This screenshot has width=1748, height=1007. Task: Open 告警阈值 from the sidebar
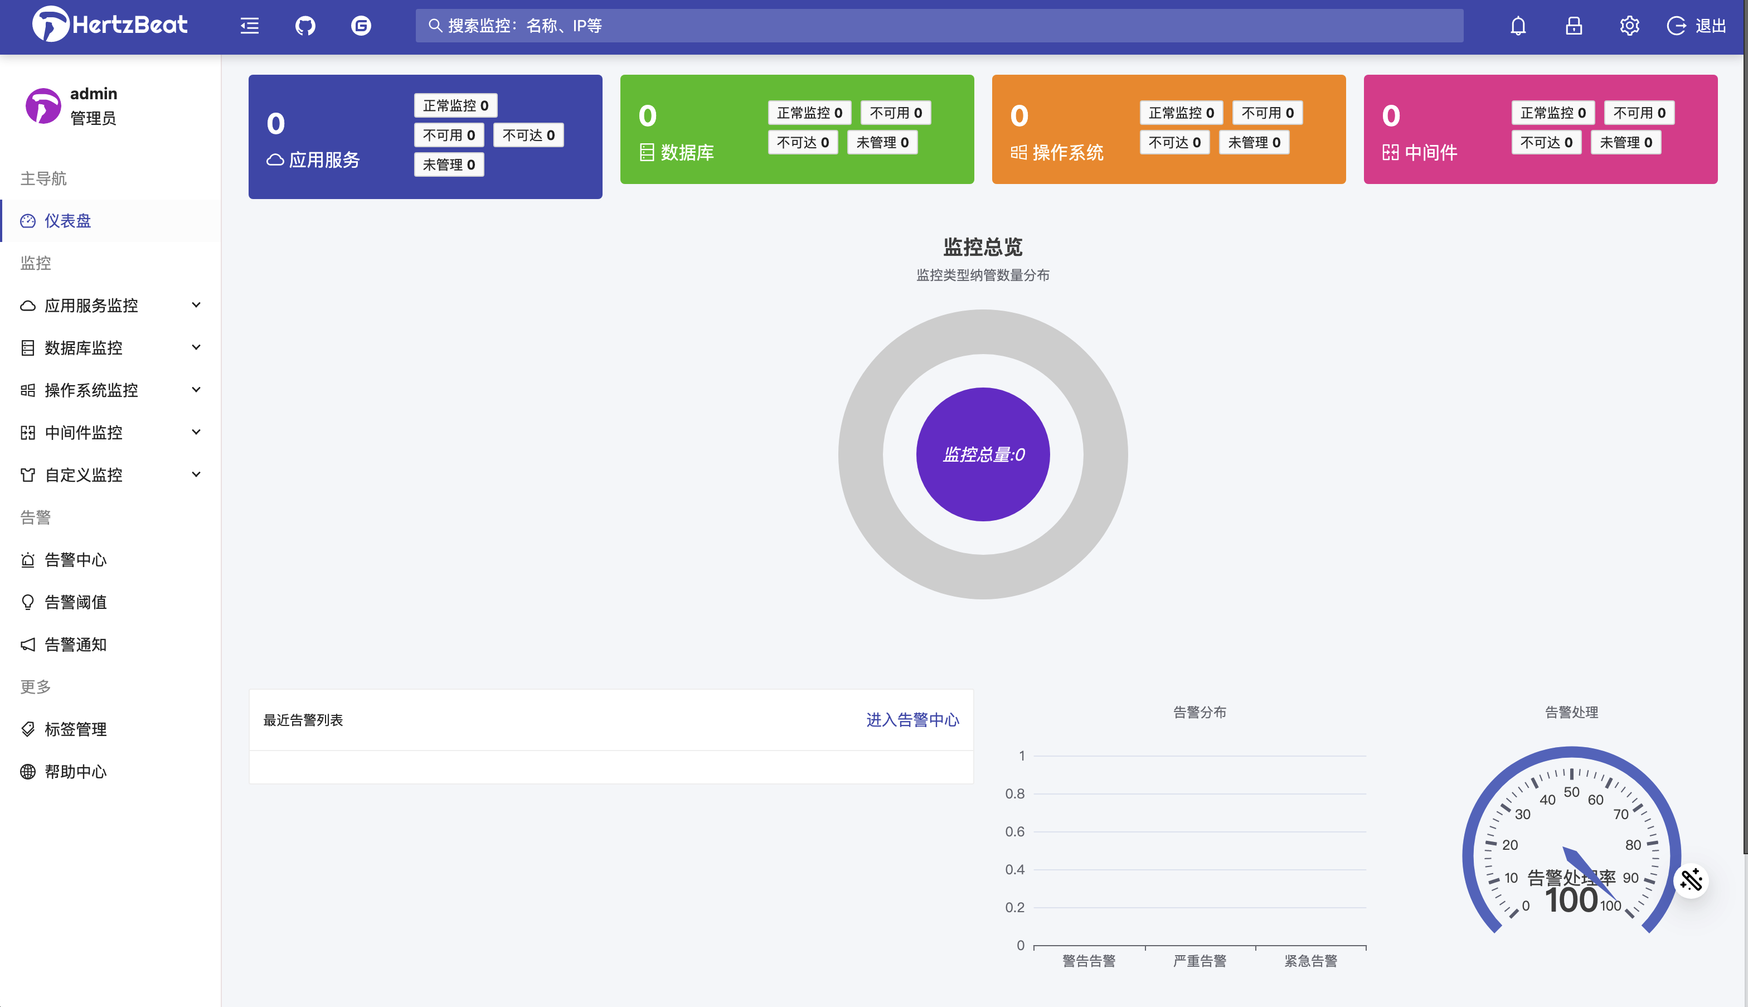75,602
